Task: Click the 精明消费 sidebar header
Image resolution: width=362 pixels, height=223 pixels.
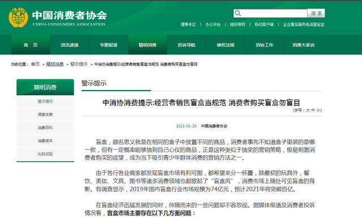Action: [45, 87]
